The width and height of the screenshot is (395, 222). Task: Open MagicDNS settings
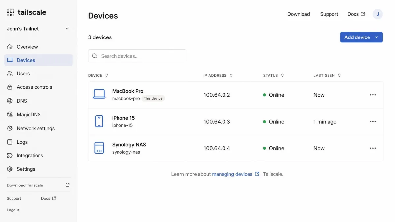pos(39,115)
